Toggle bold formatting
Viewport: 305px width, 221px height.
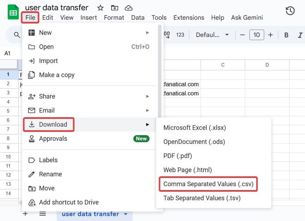pos(286,35)
